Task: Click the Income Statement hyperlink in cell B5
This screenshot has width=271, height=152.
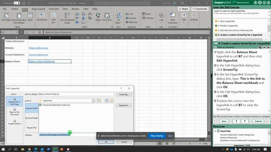Action: coord(38,54)
